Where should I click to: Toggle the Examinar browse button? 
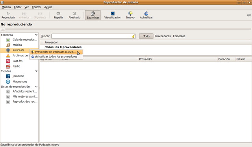pyautogui.click(x=93, y=15)
